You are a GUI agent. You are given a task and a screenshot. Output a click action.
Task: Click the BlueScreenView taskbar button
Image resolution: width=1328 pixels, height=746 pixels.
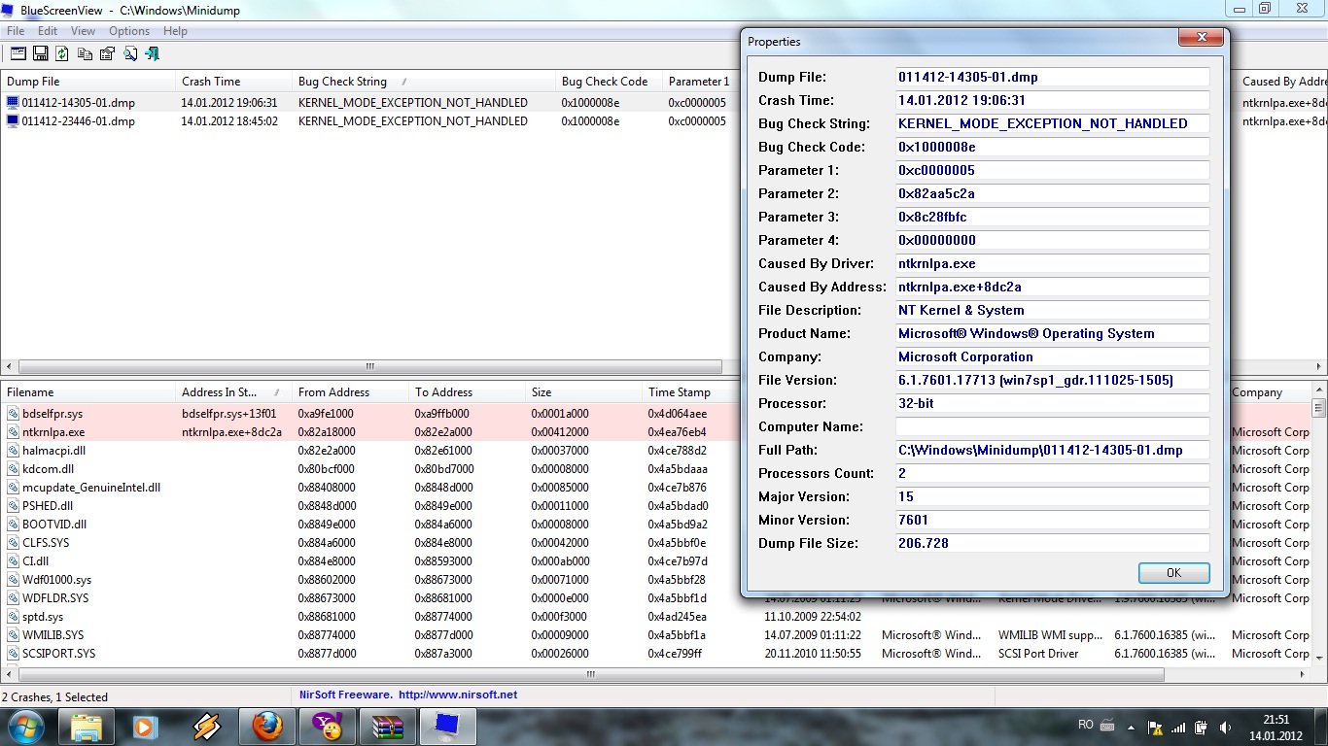(447, 727)
